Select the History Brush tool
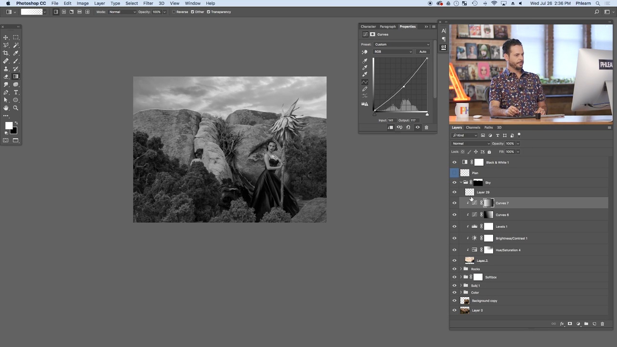617x347 pixels. pos(16,69)
